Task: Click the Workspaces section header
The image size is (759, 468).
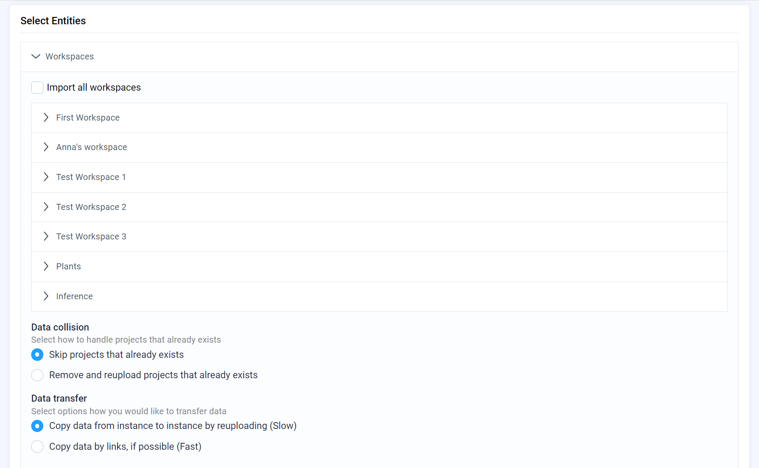Action: pyautogui.click(x=69, y=56)
